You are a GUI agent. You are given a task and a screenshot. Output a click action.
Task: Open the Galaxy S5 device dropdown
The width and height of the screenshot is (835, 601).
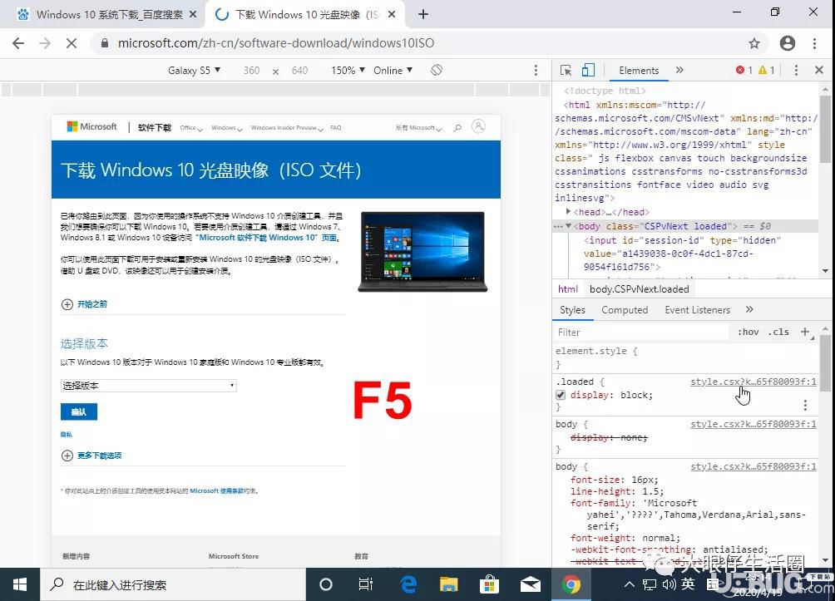click(x=194, y=71)
